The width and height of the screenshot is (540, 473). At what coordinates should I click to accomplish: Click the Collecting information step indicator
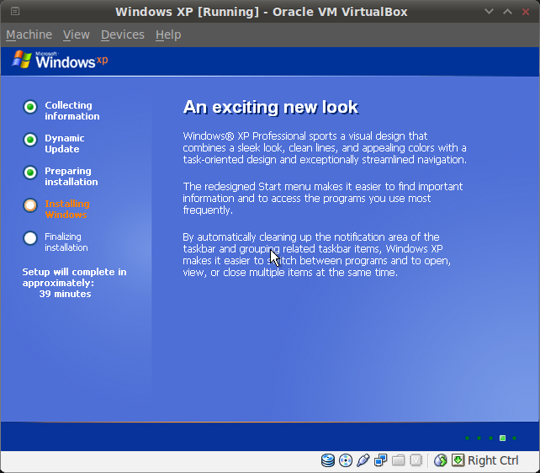[30, 107]
